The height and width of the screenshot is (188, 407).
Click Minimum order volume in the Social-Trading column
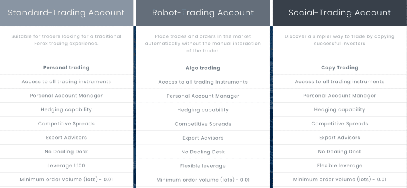339,179
